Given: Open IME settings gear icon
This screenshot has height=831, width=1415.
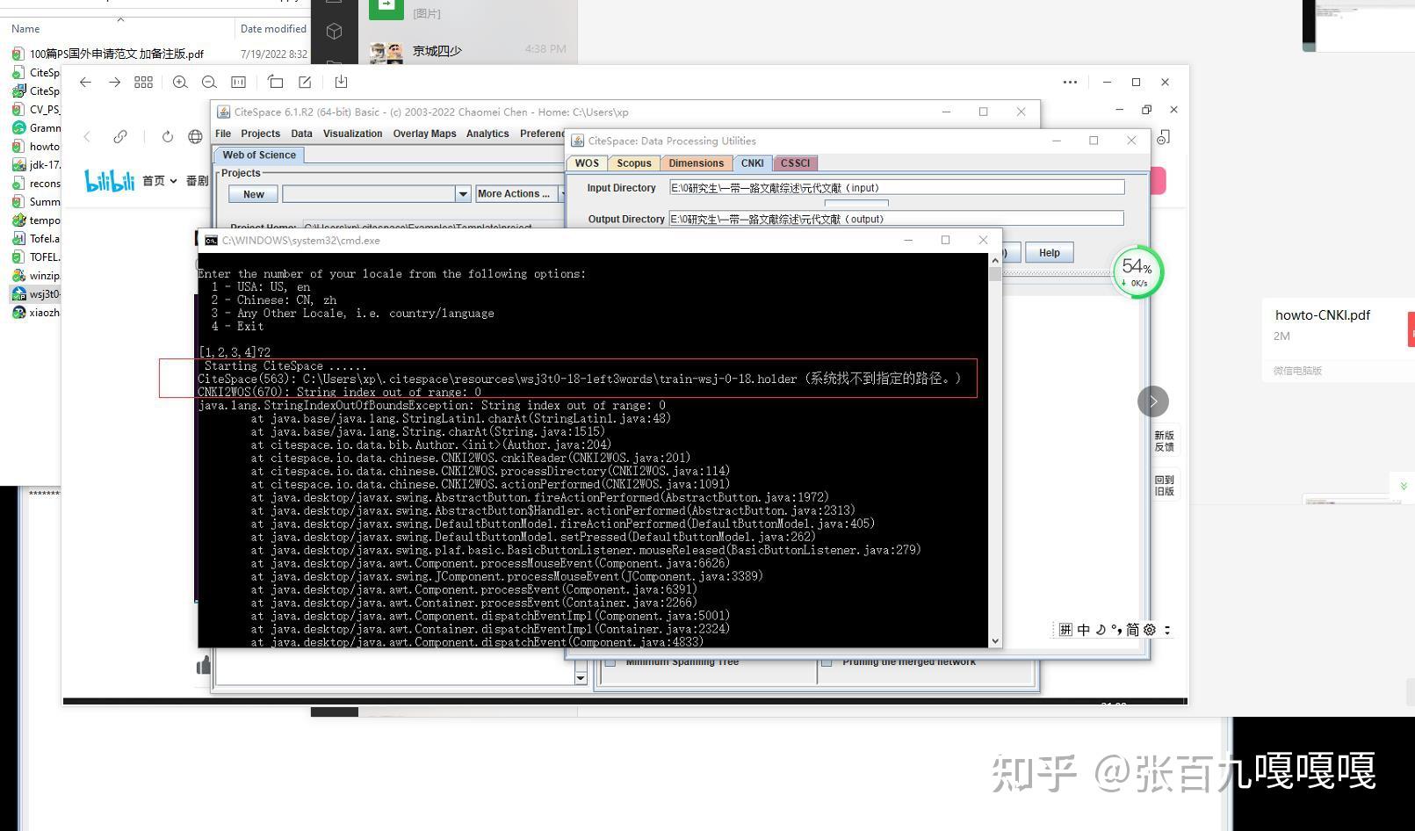Looking at the screenshot, I should pos(1150,629).
